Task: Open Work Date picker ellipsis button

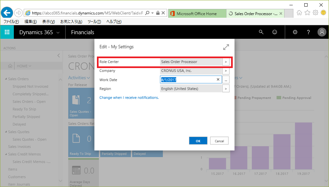Action: click(x=226, y=80)
